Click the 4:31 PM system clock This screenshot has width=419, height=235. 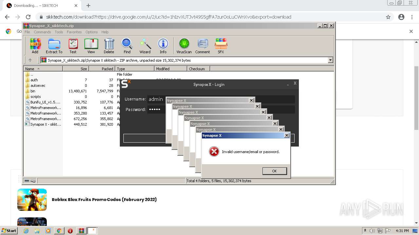click(402, 231)
